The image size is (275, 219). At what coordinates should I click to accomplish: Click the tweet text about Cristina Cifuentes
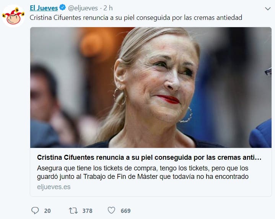coord(136,18)
